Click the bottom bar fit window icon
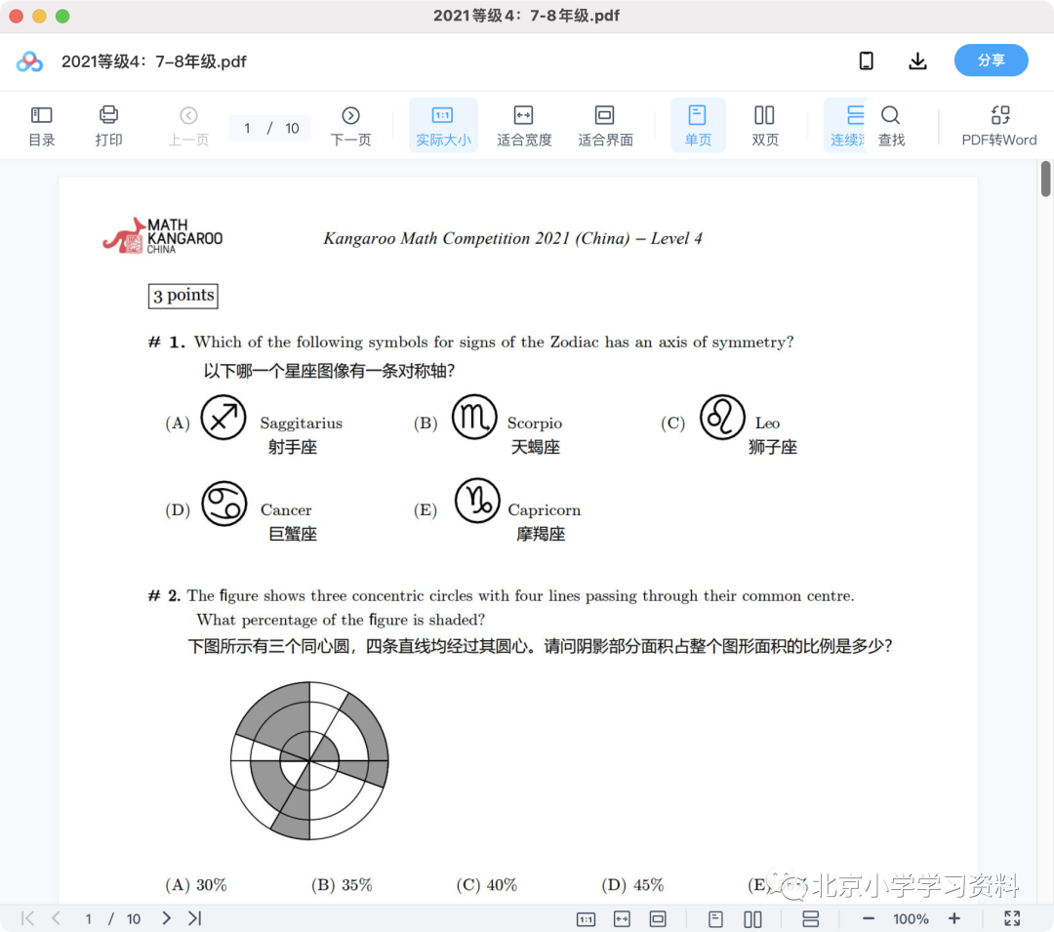The image size is (1054, 932). [x=658, y=918]
